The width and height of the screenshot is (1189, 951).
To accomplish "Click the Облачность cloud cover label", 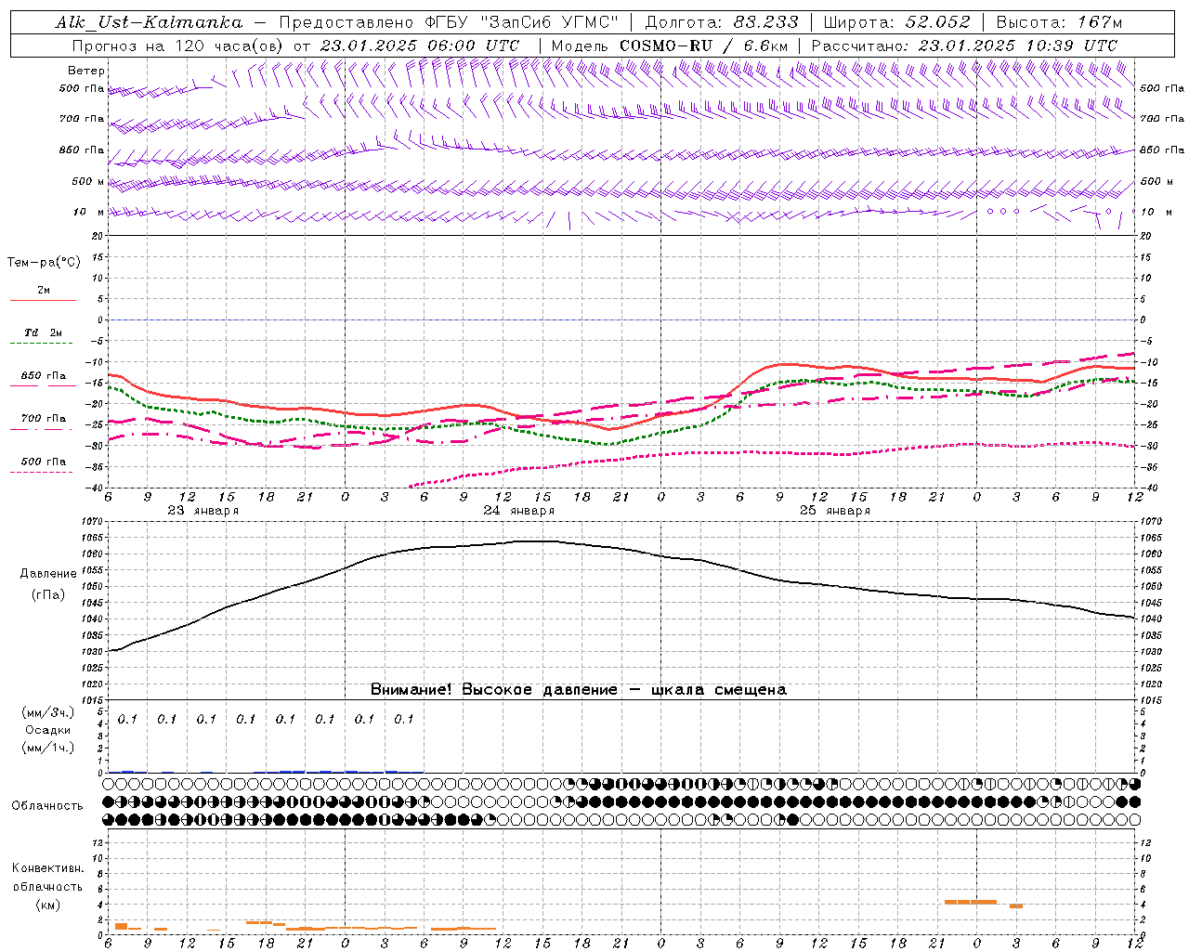I will click(x=47, y=806).
